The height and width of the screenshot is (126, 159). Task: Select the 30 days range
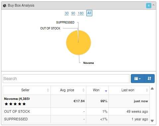point(67,13)
